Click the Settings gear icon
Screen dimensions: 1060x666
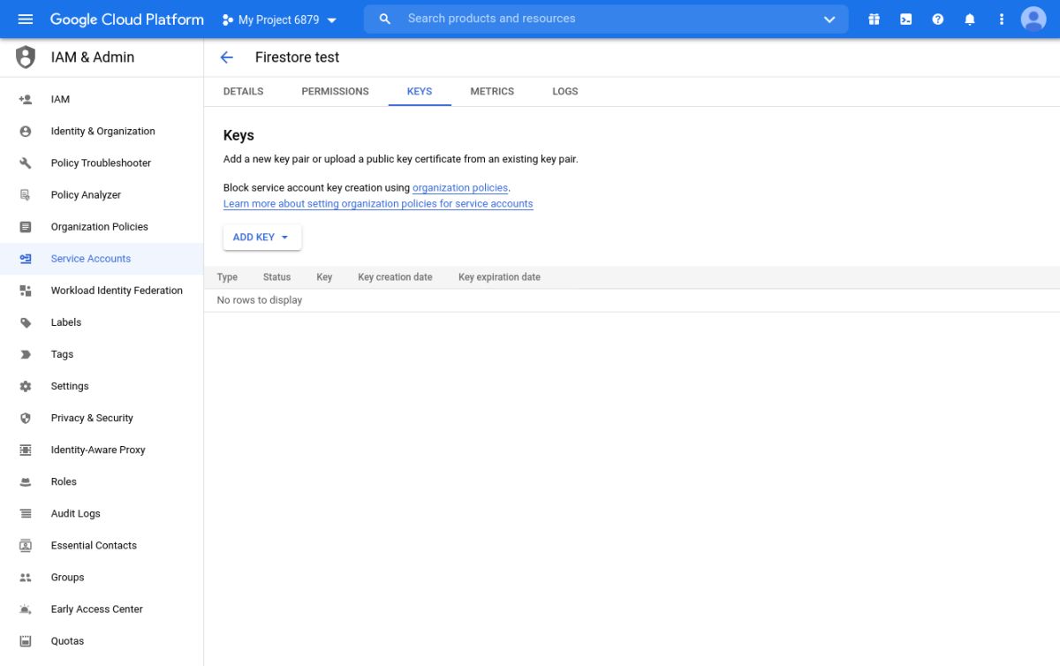click(26, 386)
